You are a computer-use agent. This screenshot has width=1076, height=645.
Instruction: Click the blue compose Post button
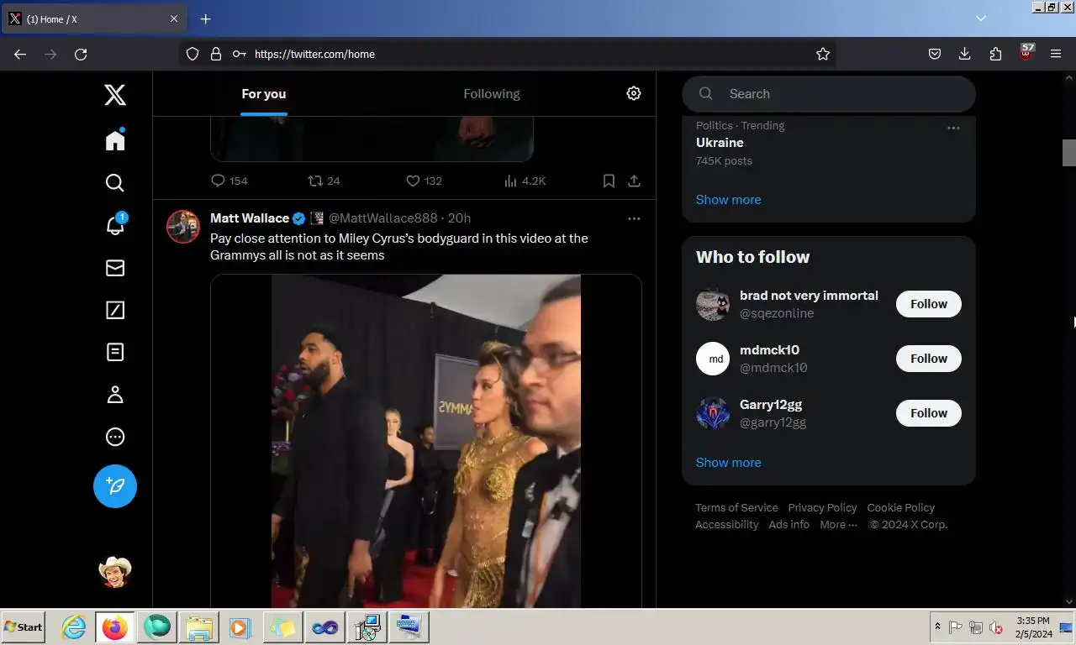point(115,486)
